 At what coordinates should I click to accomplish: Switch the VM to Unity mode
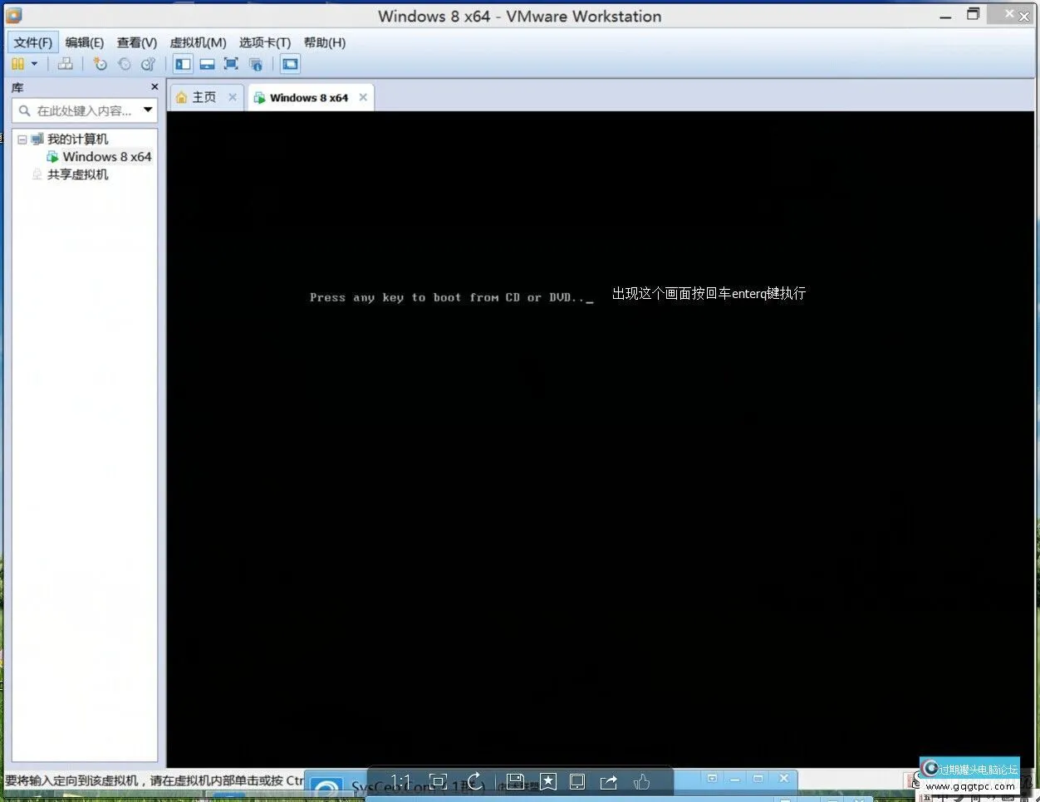[256, 64]
